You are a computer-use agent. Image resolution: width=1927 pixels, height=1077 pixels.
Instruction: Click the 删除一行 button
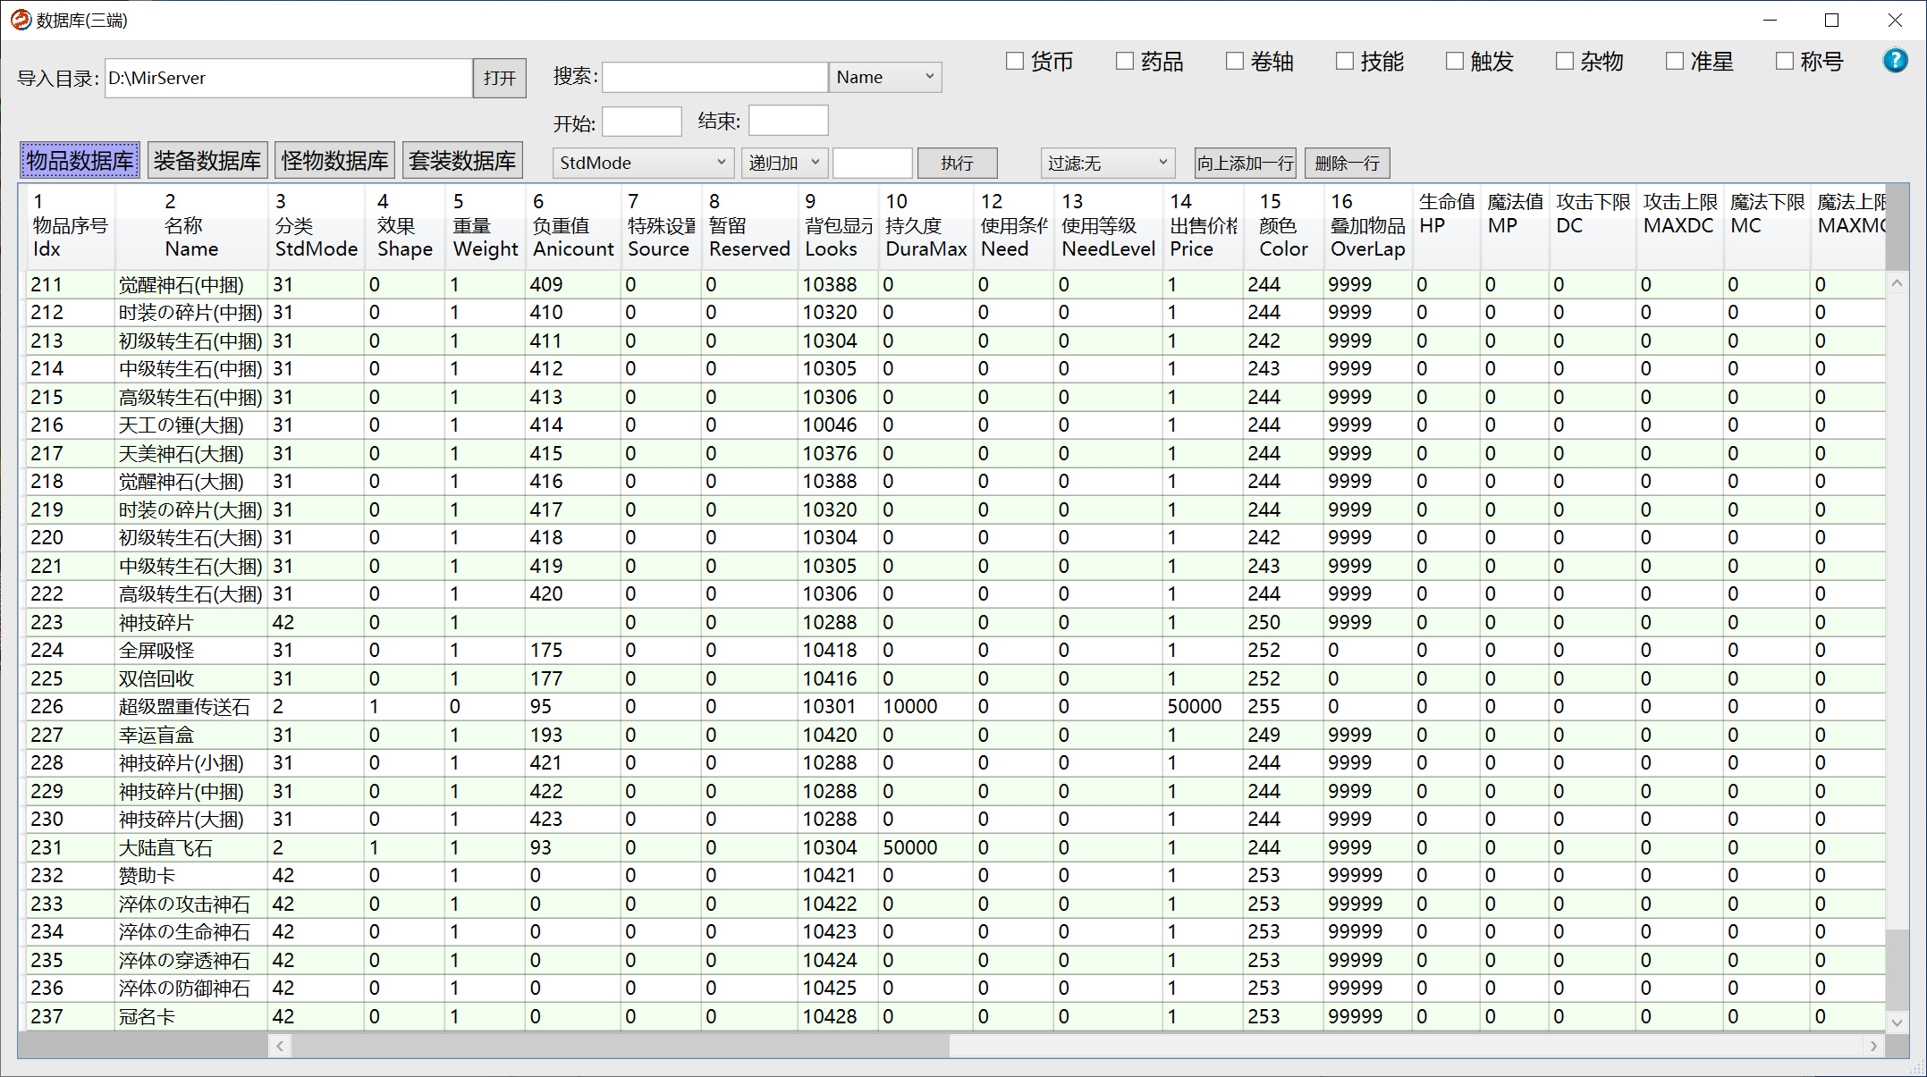(x=1348, y=163)
